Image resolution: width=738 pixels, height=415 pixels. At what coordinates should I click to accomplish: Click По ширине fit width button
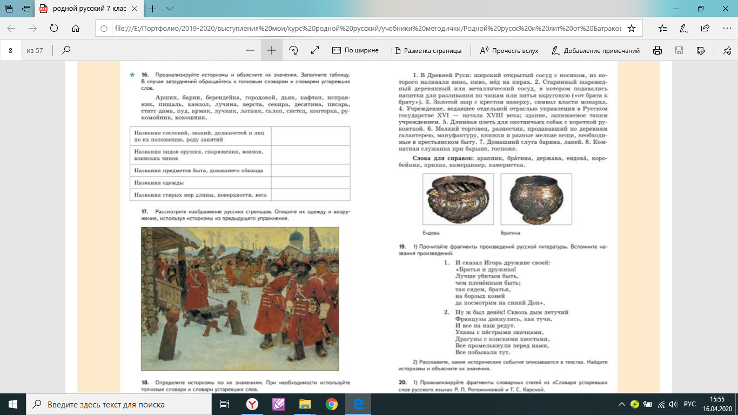tap(355, 50)
